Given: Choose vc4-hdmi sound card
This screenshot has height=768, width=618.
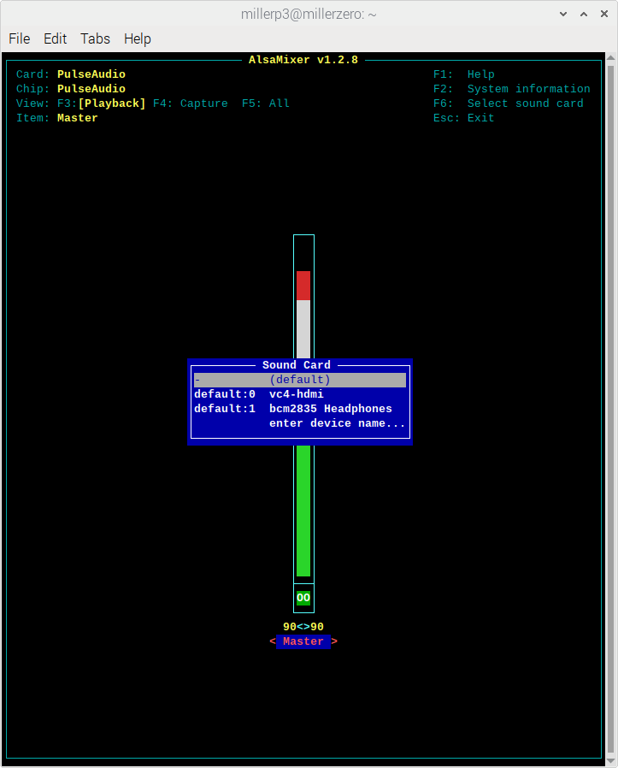Looking at the screenshot, I should click(x=296, y=394).
